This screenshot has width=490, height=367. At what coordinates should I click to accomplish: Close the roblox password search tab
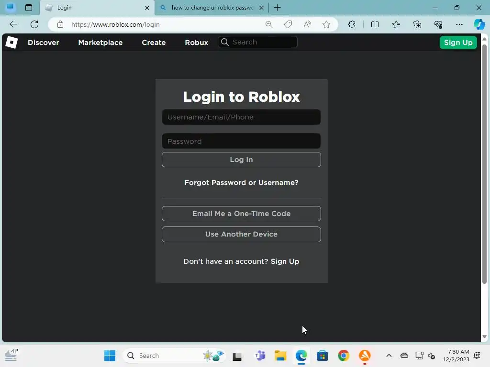[262, 8]
